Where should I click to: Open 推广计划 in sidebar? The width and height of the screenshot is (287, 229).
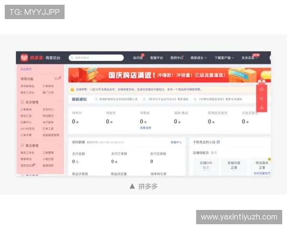(48, 93)
